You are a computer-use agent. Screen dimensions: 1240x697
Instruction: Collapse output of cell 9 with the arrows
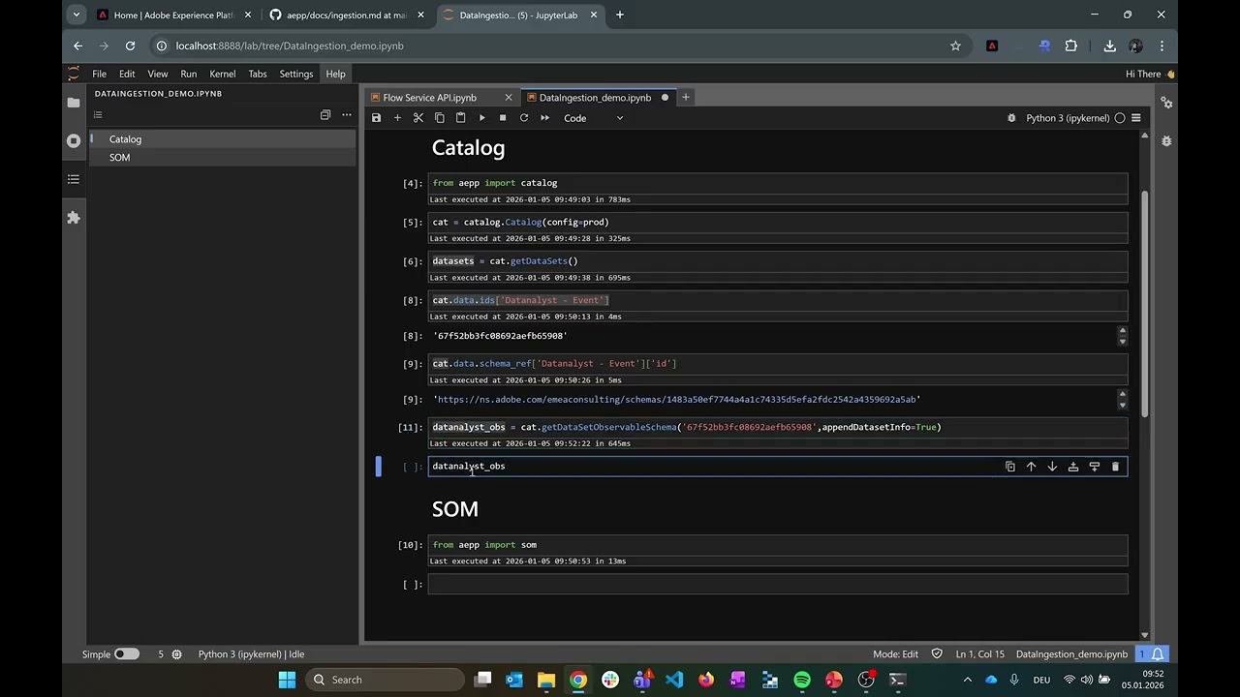[x=1123, y=399]
